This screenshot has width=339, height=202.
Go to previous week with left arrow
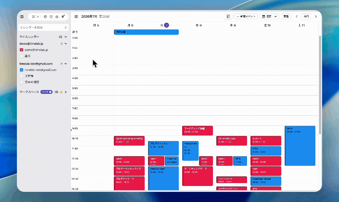297,16
